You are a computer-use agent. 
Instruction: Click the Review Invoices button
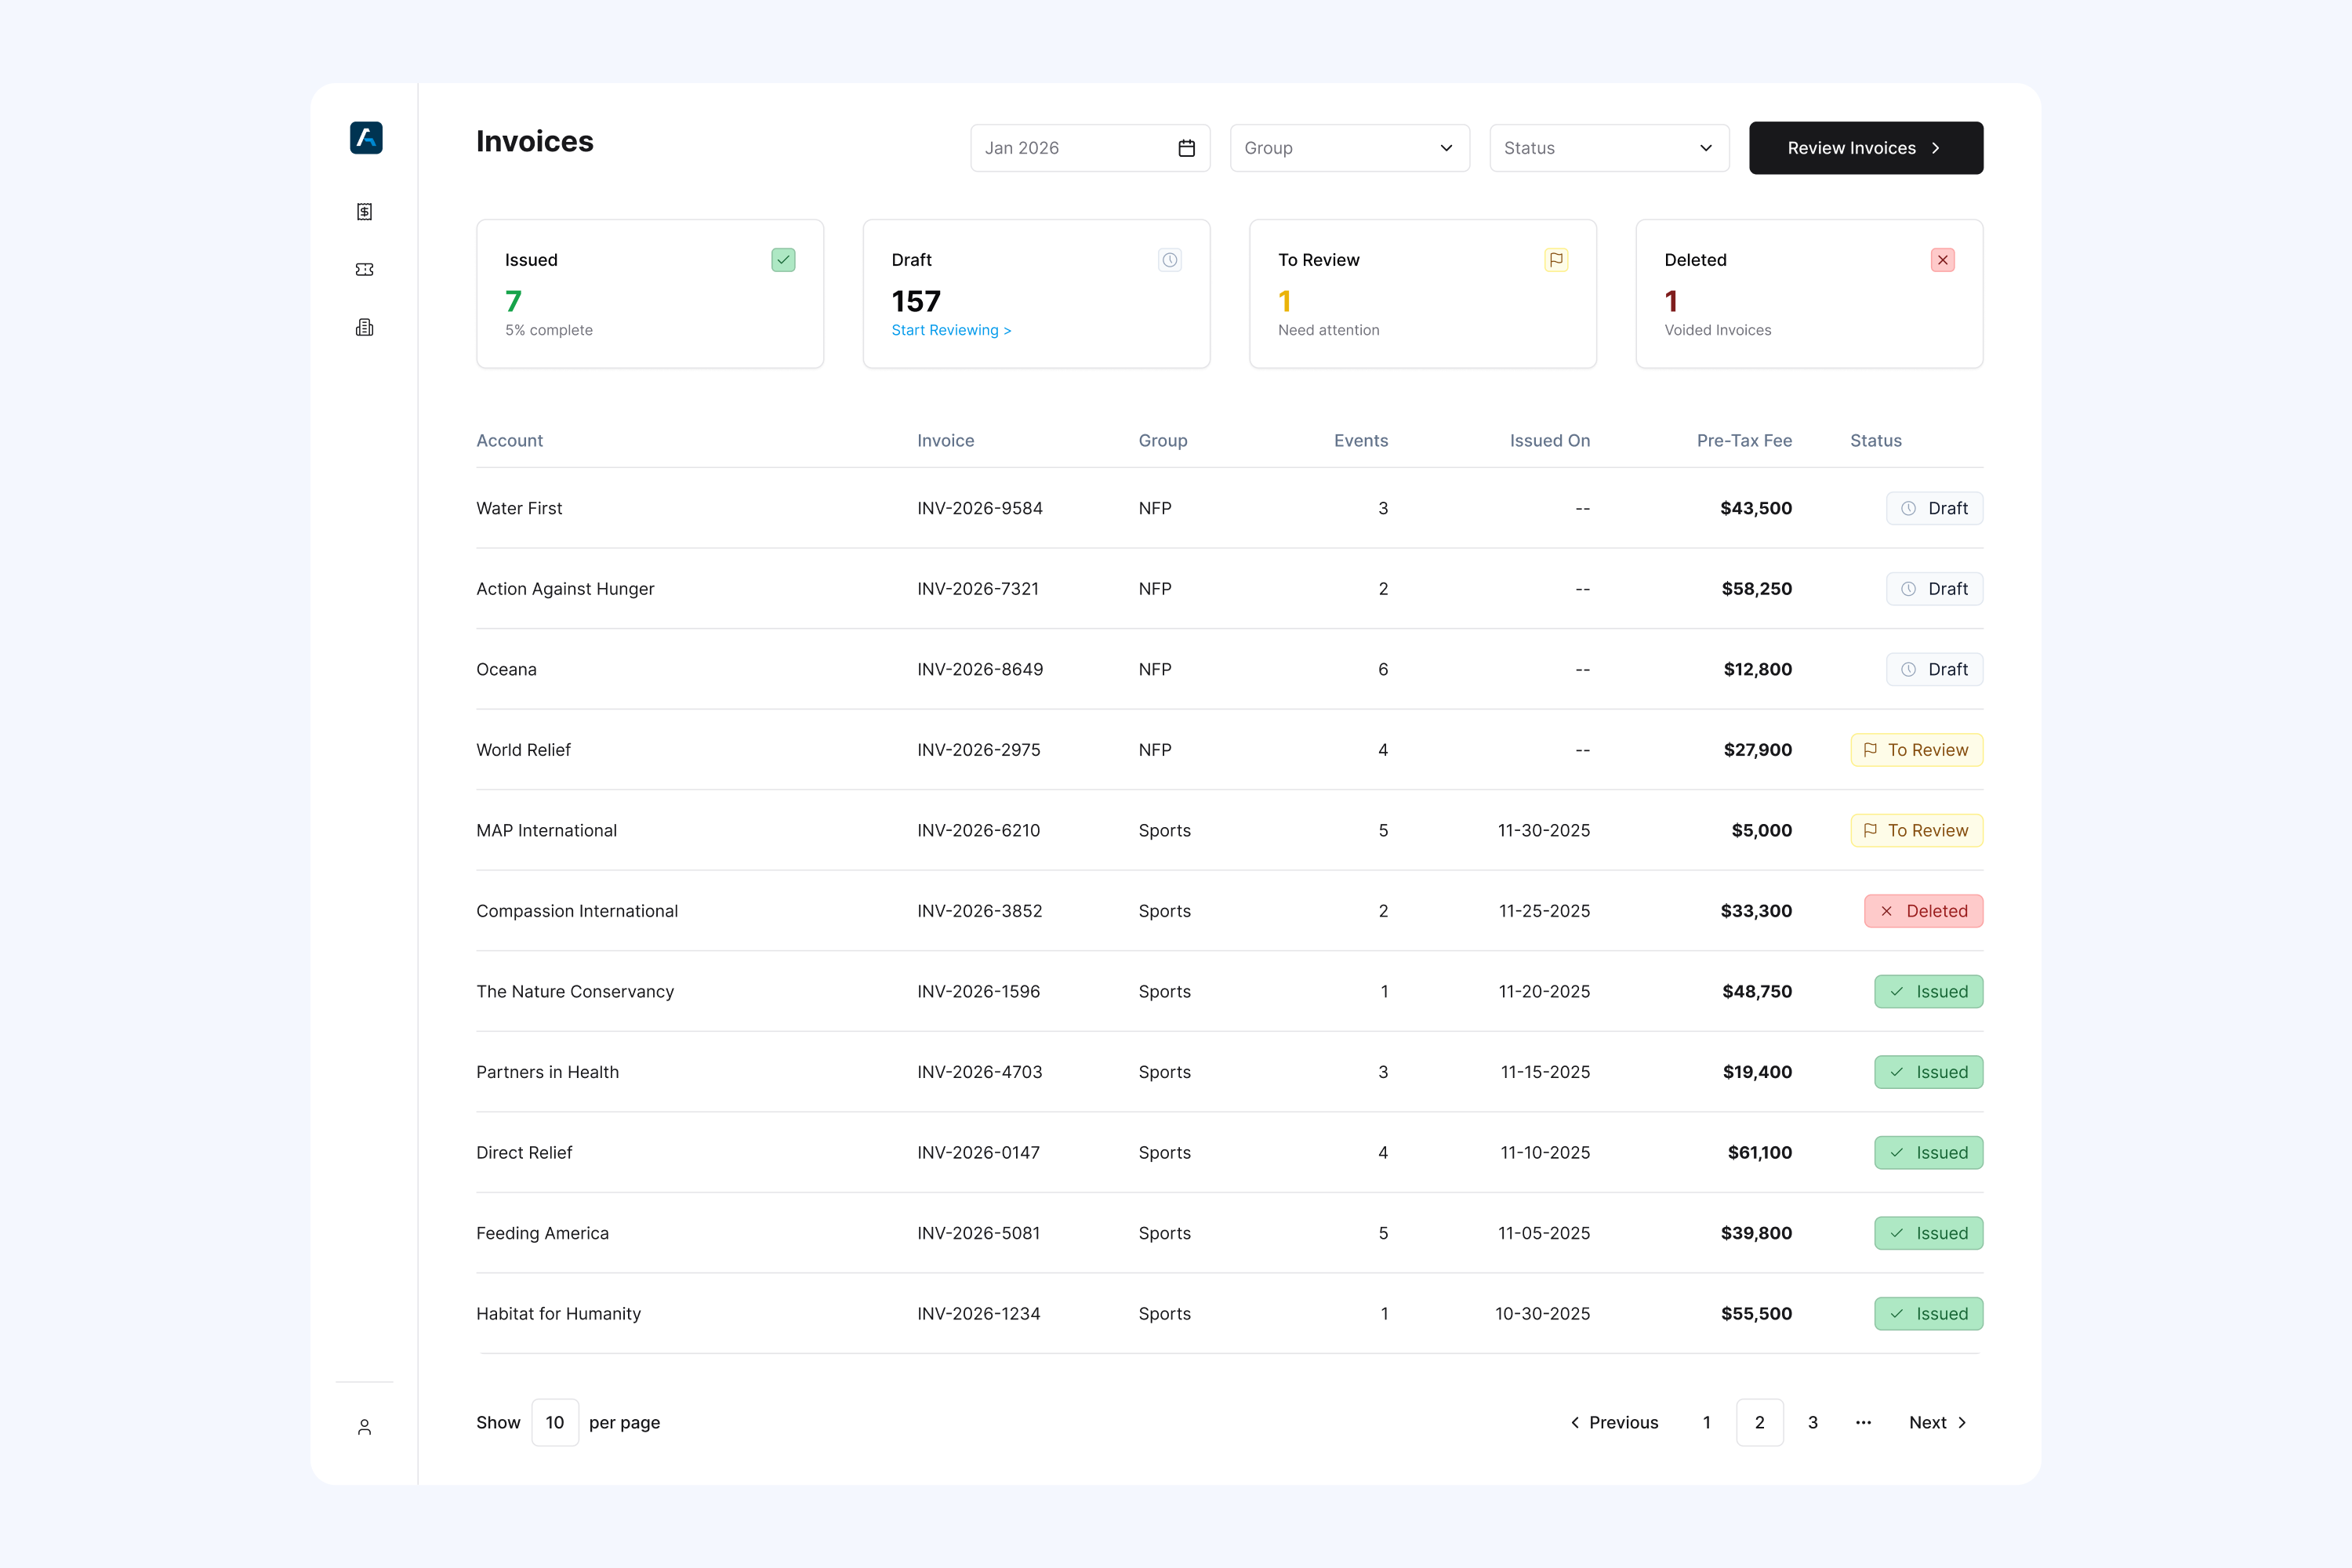[x=1866, y=148]
